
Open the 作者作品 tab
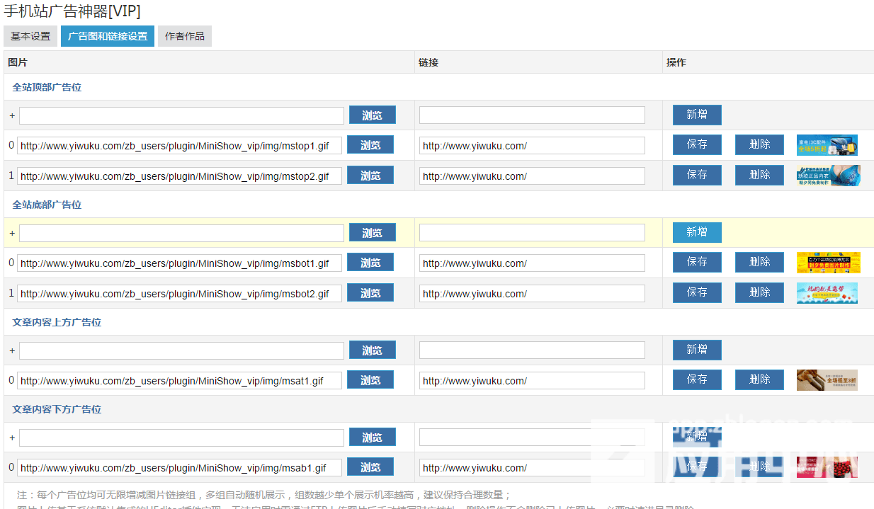click(x=185, y=36)
